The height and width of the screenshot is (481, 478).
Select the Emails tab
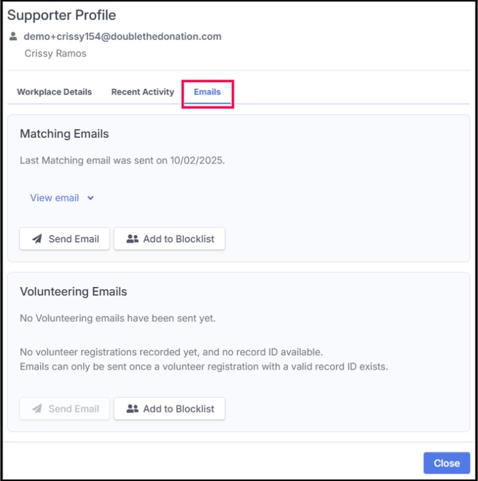click(207, 92)
